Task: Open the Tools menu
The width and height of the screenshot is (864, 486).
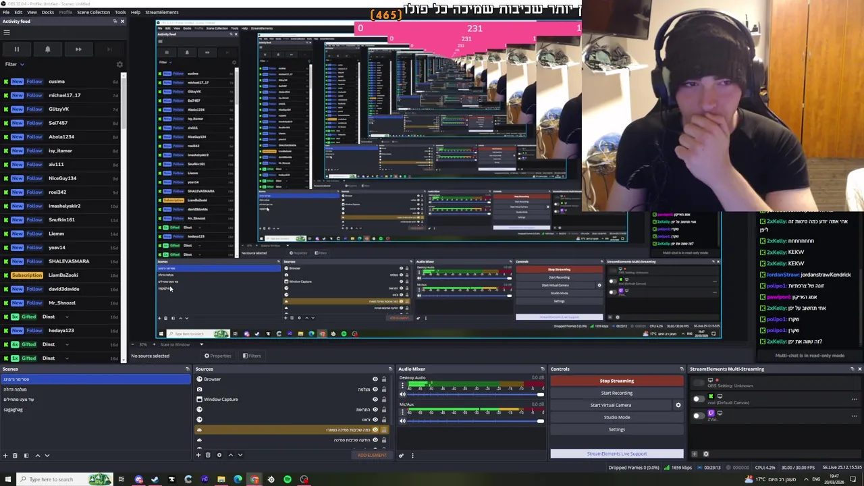Action: (x=120, y=12)
